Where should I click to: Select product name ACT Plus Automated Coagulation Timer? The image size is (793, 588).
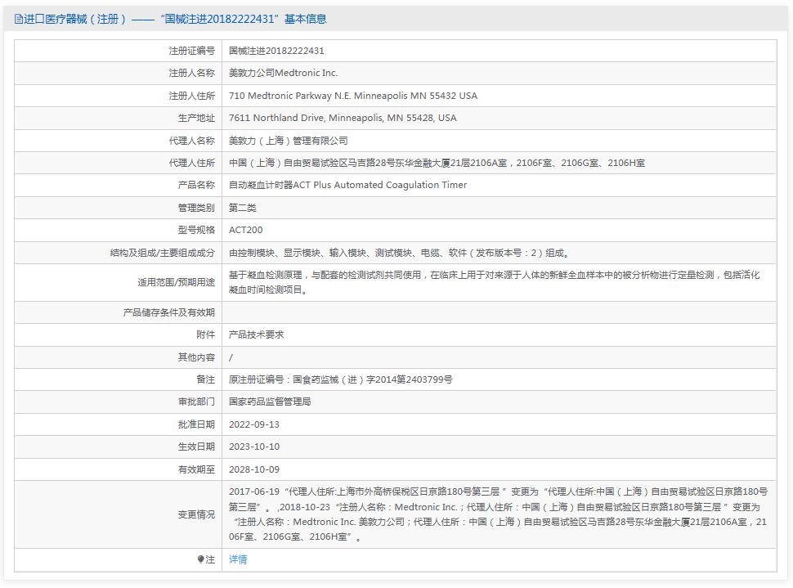pyautogui.click(x=348, y=185)
